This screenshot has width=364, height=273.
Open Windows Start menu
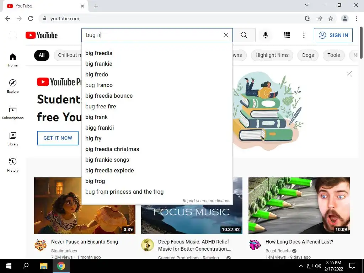[x=9, y=266]
